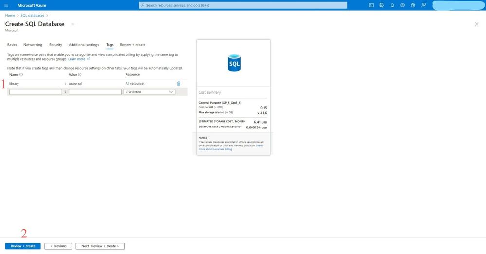
Task: Click the 'azure sql' tag value
Action: click(x=75, y=83)
